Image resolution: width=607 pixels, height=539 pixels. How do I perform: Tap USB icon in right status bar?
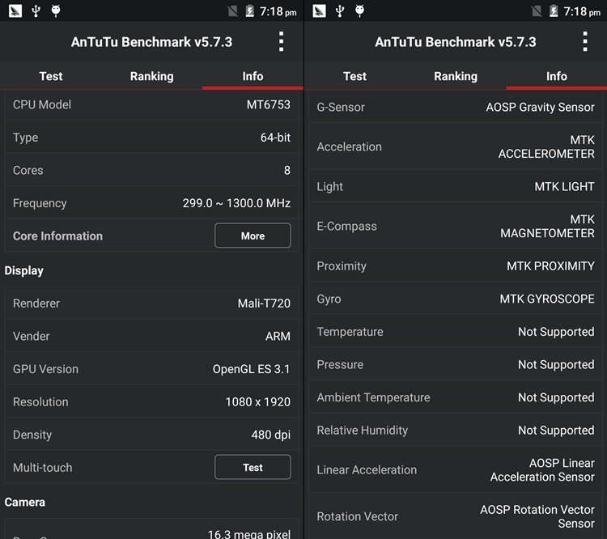click(x=340, y=11)
